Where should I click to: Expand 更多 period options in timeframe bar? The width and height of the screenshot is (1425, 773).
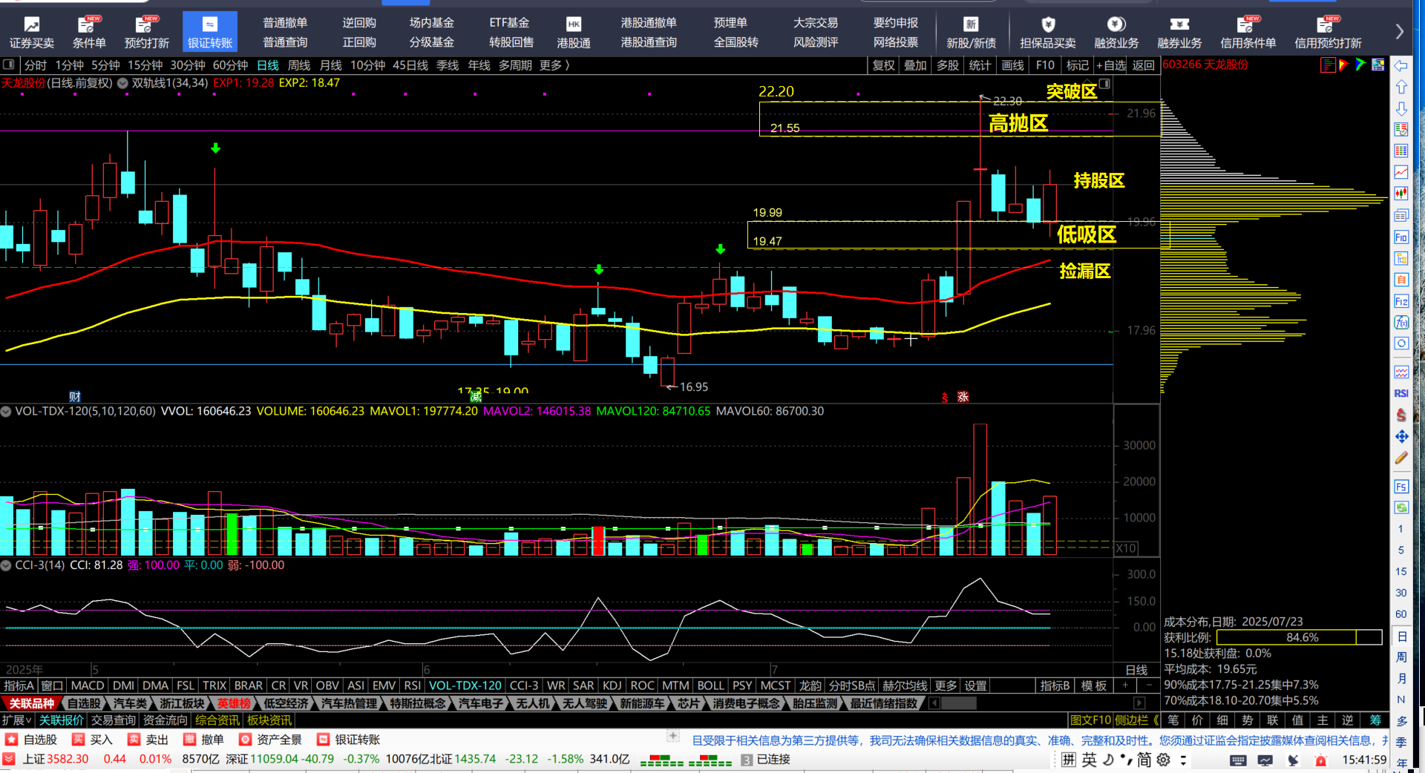(x=554, y=65)
